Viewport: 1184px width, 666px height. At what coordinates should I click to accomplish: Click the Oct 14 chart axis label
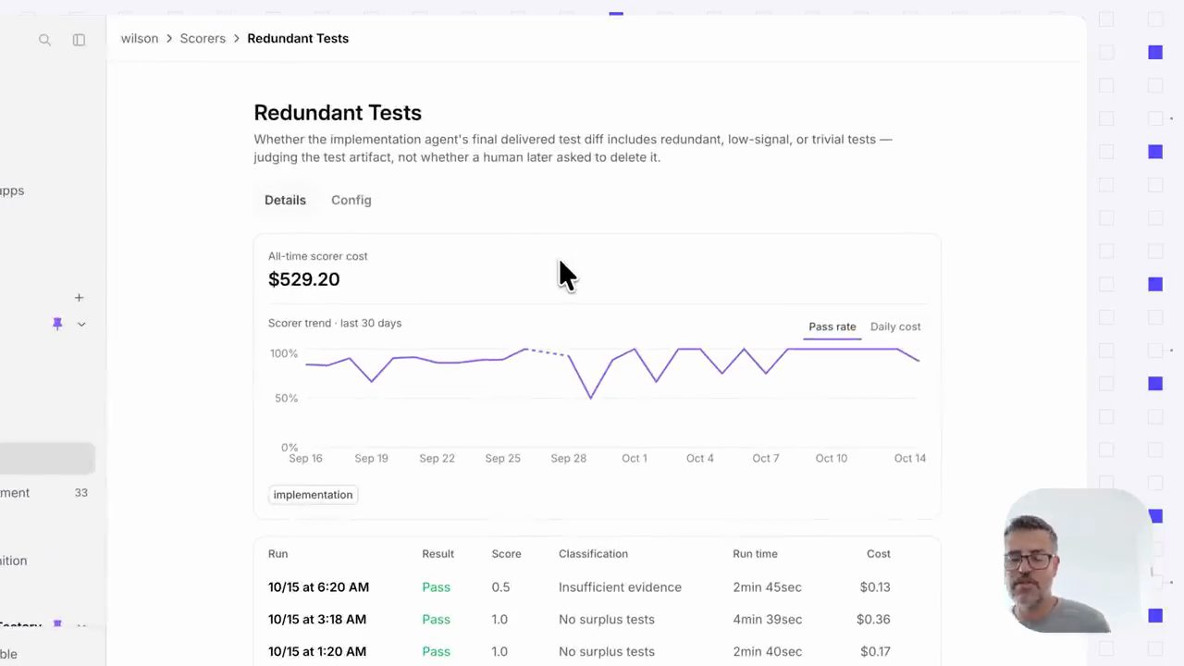pos(910,459)
